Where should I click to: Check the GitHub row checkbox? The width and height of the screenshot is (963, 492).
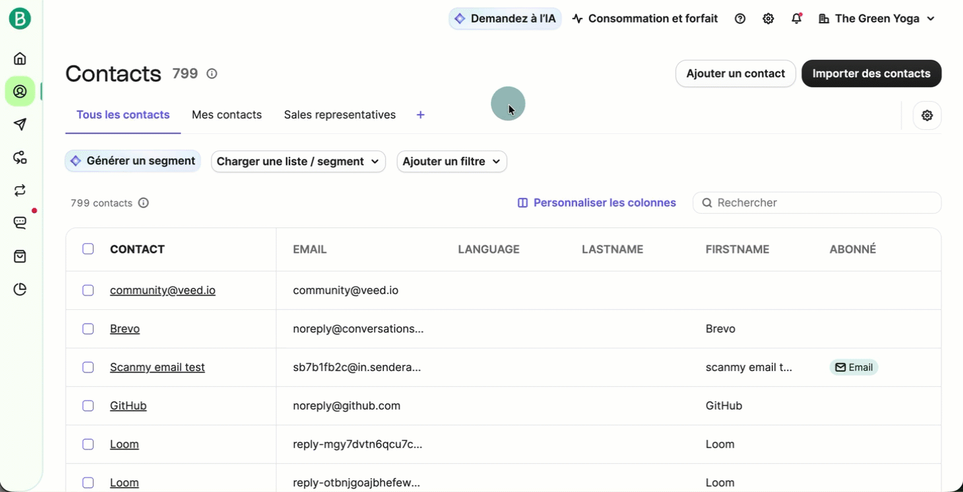[x=88, y=405]
